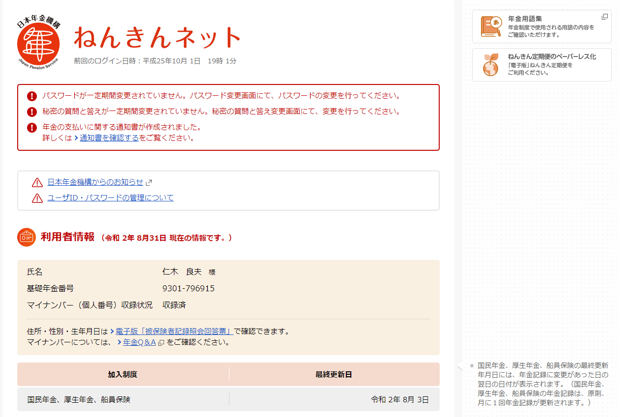
Task: Open 電子版「被保険者記録照会回答票」 link
Action: (174, 332)
